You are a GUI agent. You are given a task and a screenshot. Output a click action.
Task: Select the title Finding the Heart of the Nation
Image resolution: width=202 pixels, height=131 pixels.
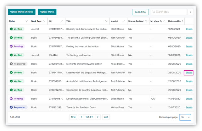point(82,46)
